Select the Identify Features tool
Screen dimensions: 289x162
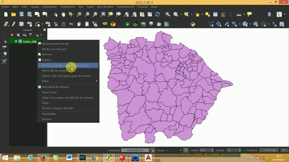[x=168, y=14]
